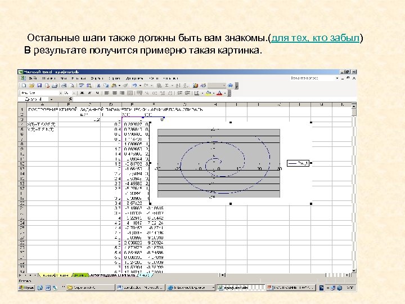This screenshot has width=405, height=304.
Task: Switch to АРХИМЕДОВА СПИРАЛЬ sheet tab
Action: coord(112,275)
